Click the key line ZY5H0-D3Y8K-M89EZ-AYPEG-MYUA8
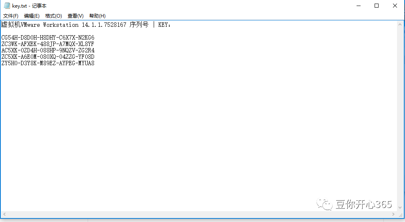 click(x=48, y=63)
